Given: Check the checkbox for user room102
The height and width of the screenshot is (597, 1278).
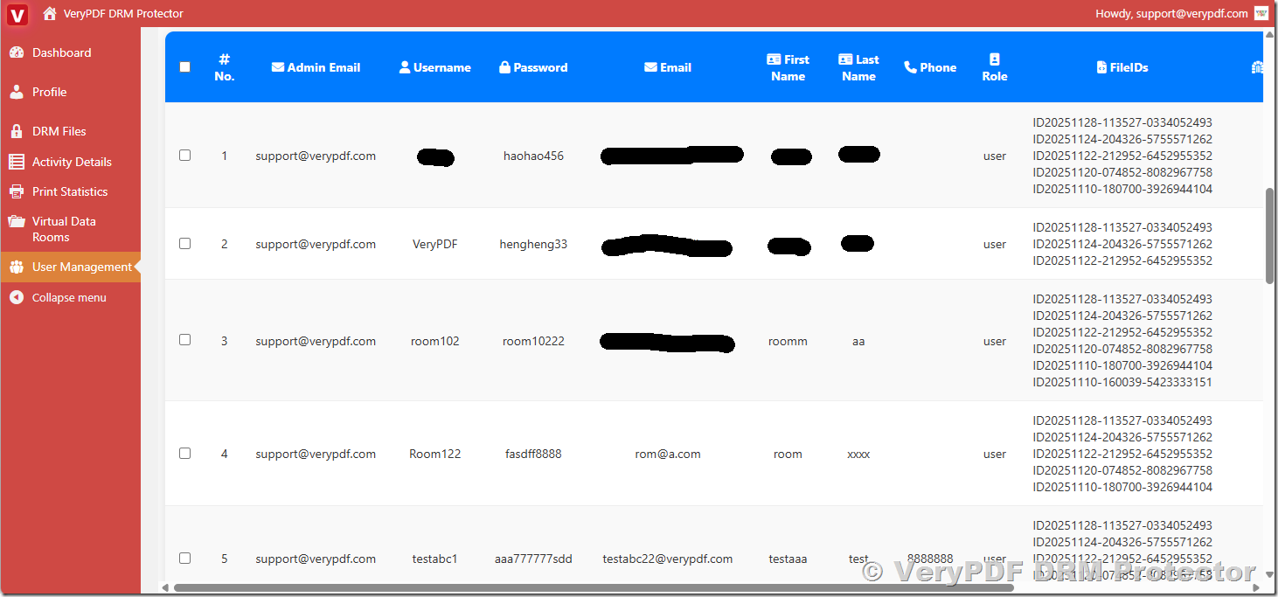Looking at the screenshot, I should (x=184, y=339).
